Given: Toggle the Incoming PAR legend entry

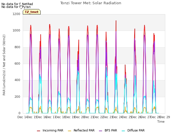Looking at the screenshot, I should tap(50, 130).
